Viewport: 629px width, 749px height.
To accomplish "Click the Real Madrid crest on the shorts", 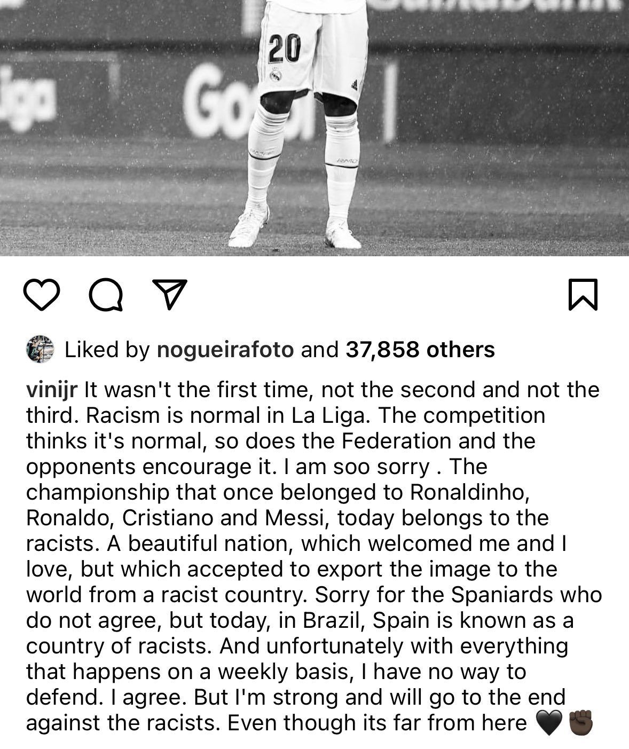I will click(276, 76).
